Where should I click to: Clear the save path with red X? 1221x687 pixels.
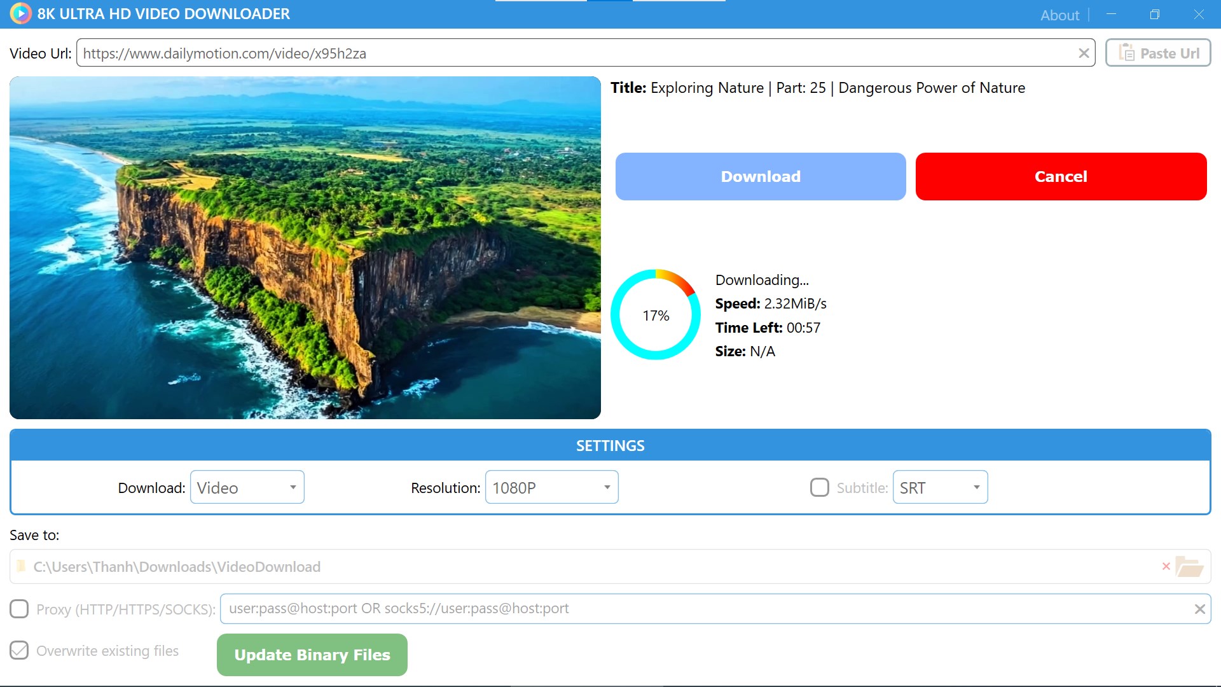pos(1166,566)
